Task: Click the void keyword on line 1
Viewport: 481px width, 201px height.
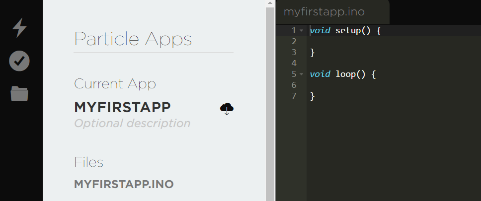Action: [320, 31]
